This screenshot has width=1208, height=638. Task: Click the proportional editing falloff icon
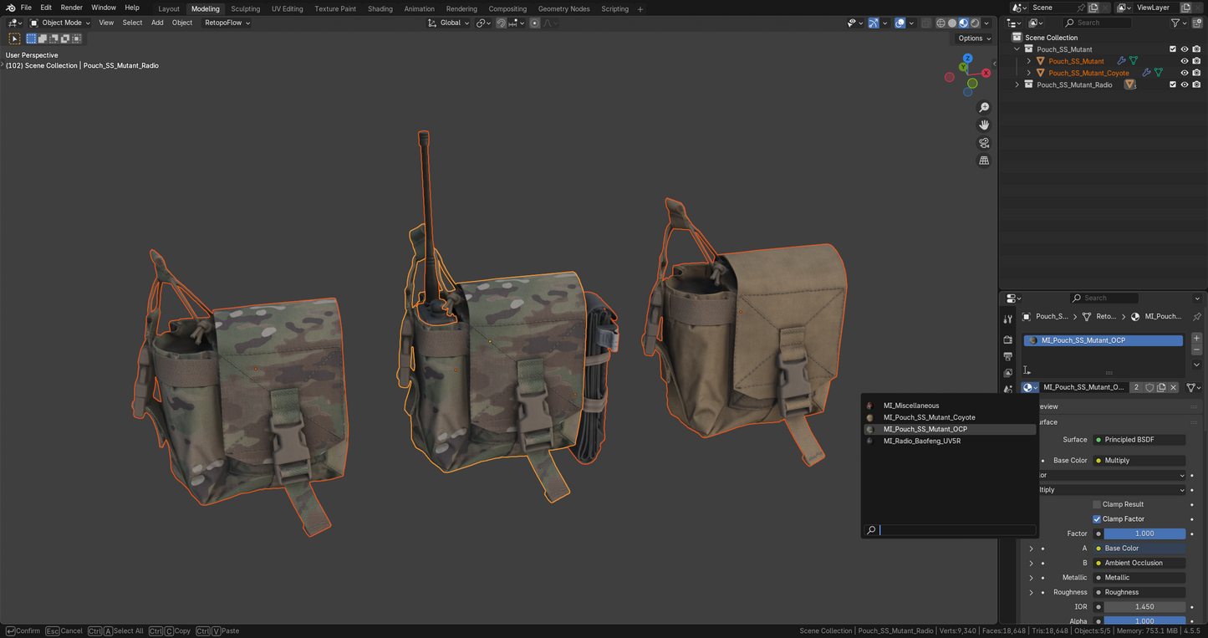548,23
